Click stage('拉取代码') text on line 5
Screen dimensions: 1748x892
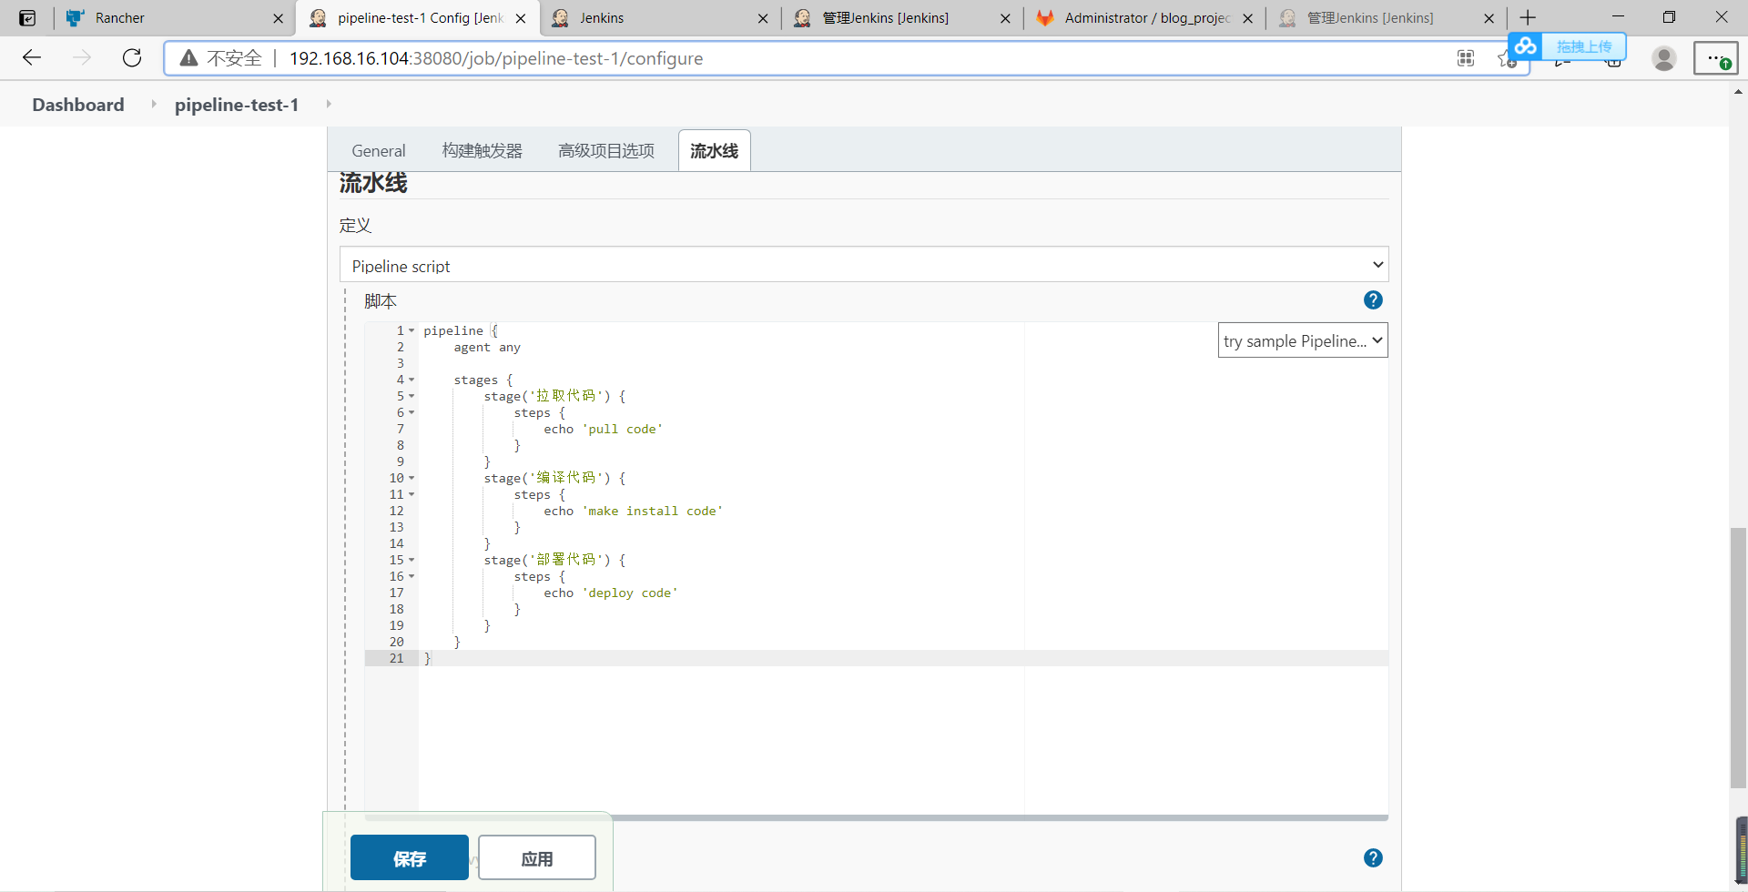click(x=547, y=396)
